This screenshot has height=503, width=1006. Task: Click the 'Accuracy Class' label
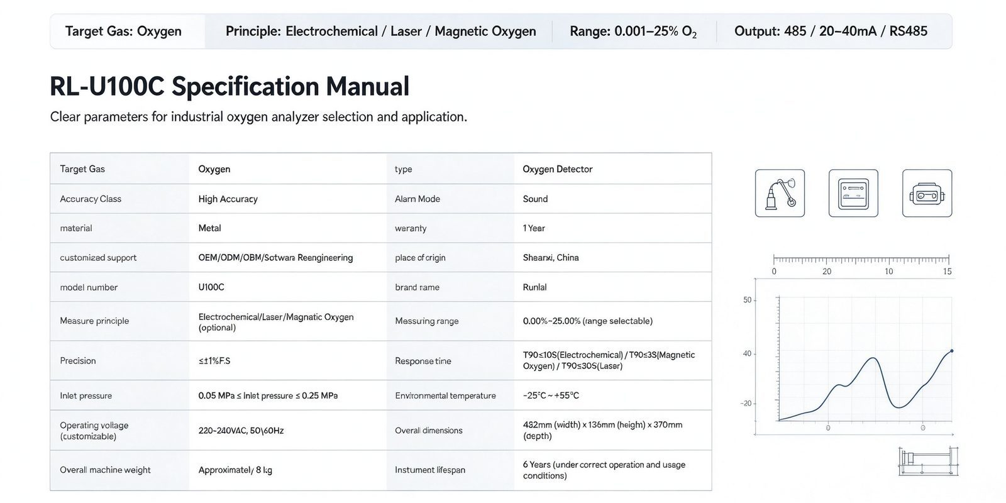(91, 199)
